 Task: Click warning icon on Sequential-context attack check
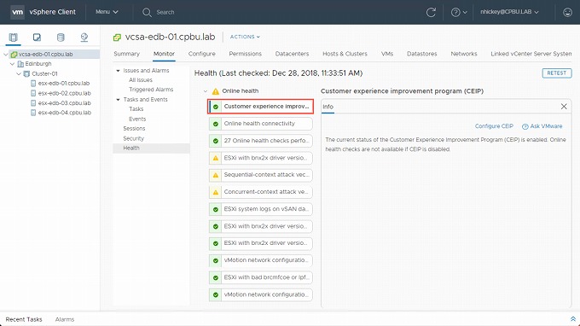[216, 175]
